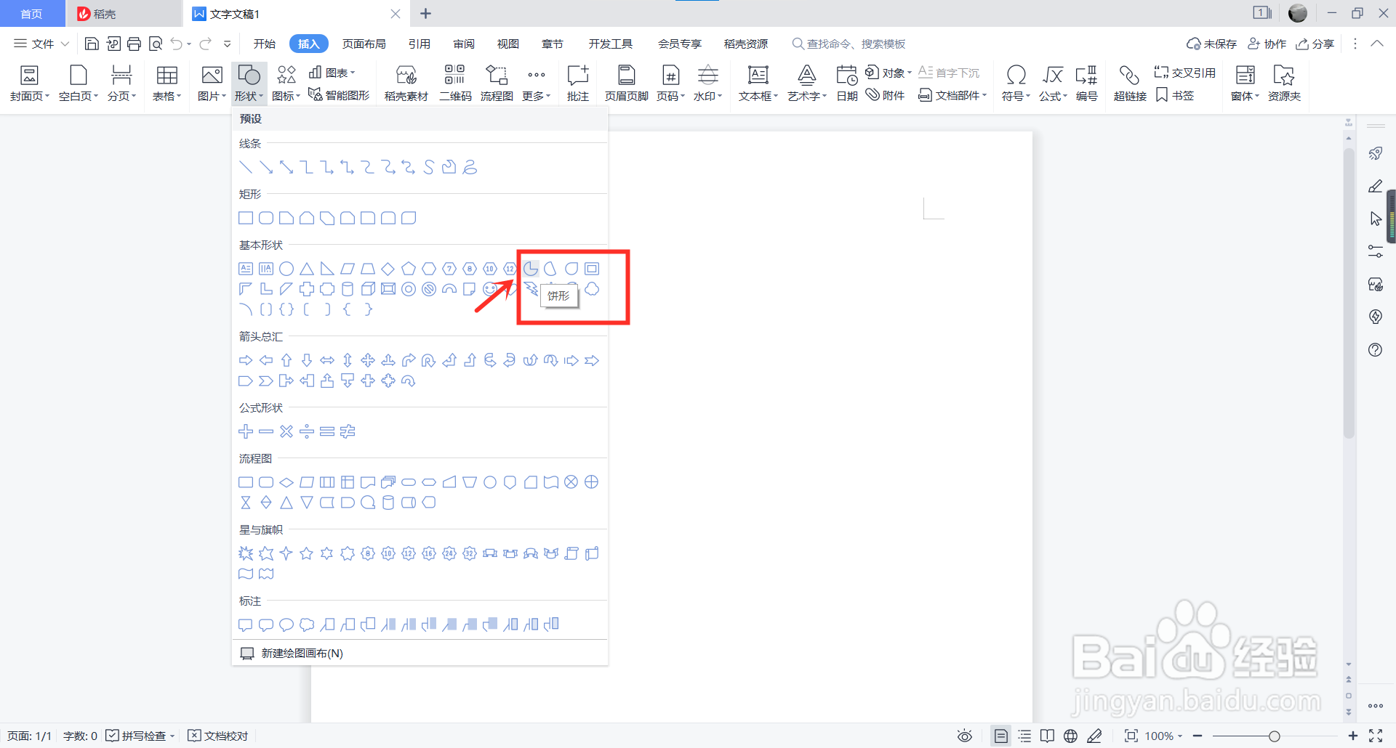Image resolution: width=1396 pixels, height=748 pixels.
Task: Insert header and footer 页眉页脚
Action: coord(627,83)
